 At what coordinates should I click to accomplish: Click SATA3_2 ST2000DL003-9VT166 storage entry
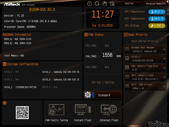click(20, 87)
